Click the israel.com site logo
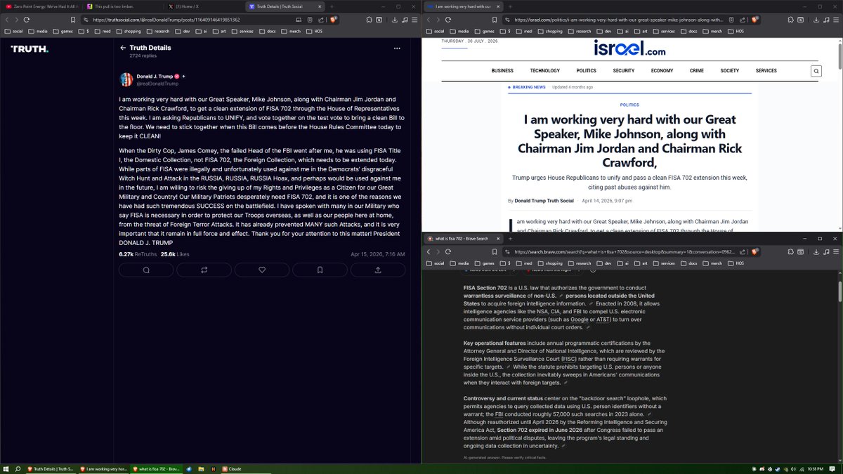Viewport: 843px width, 474px height. tap(629, 48)
